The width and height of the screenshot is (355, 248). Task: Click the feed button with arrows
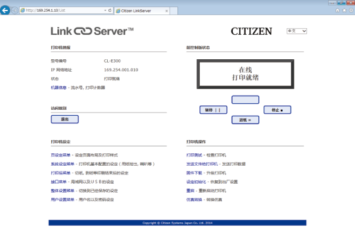tap(245, 120)
